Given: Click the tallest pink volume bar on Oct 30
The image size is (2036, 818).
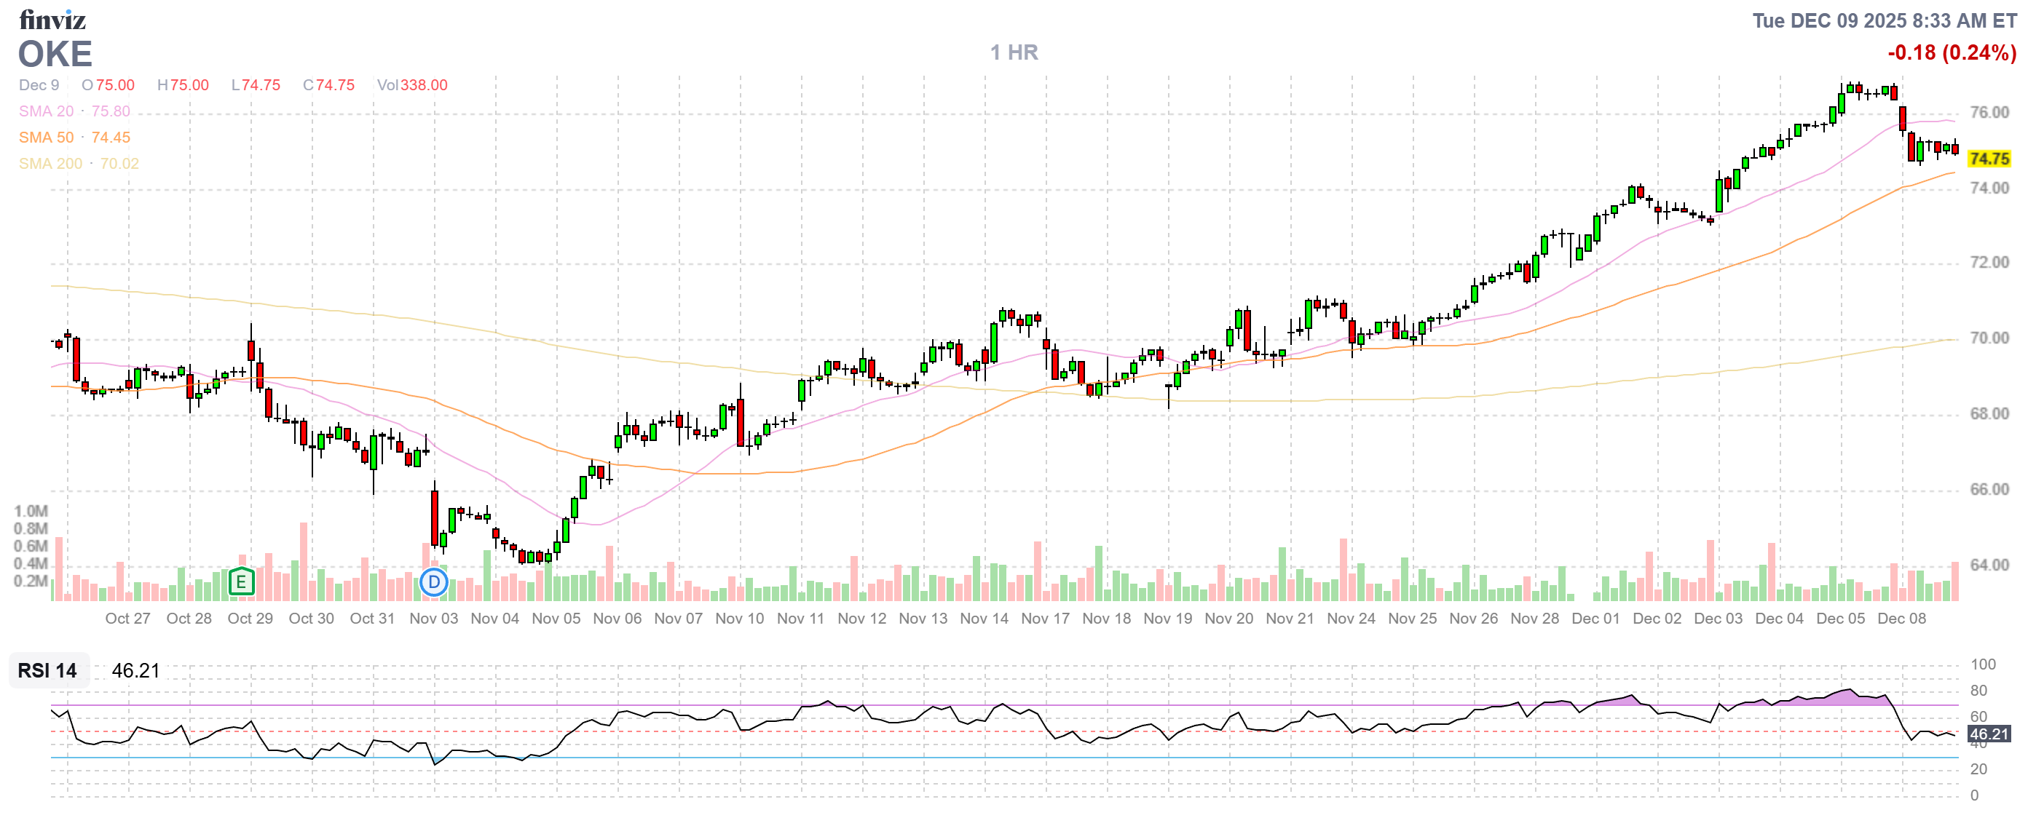Looking at the screenshot, I should click(x=304, y=560).
